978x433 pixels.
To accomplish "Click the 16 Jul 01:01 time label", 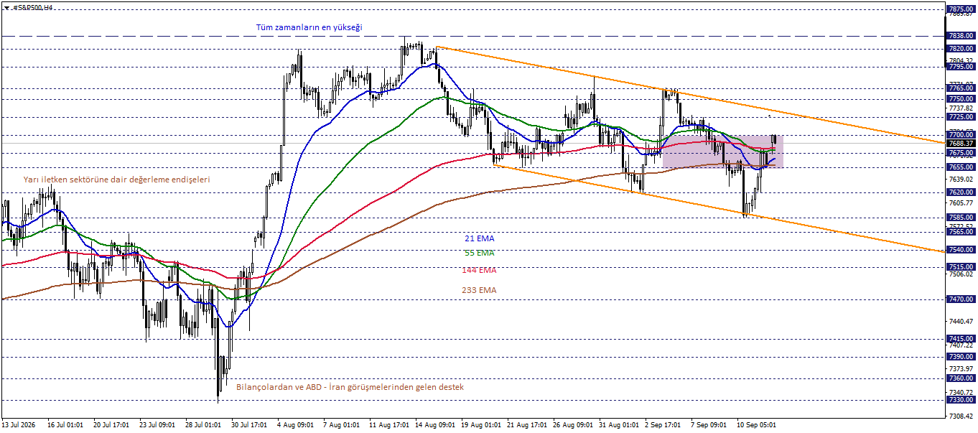I will (x=65, y=425).
